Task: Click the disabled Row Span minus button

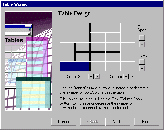Action: [142, 38]
